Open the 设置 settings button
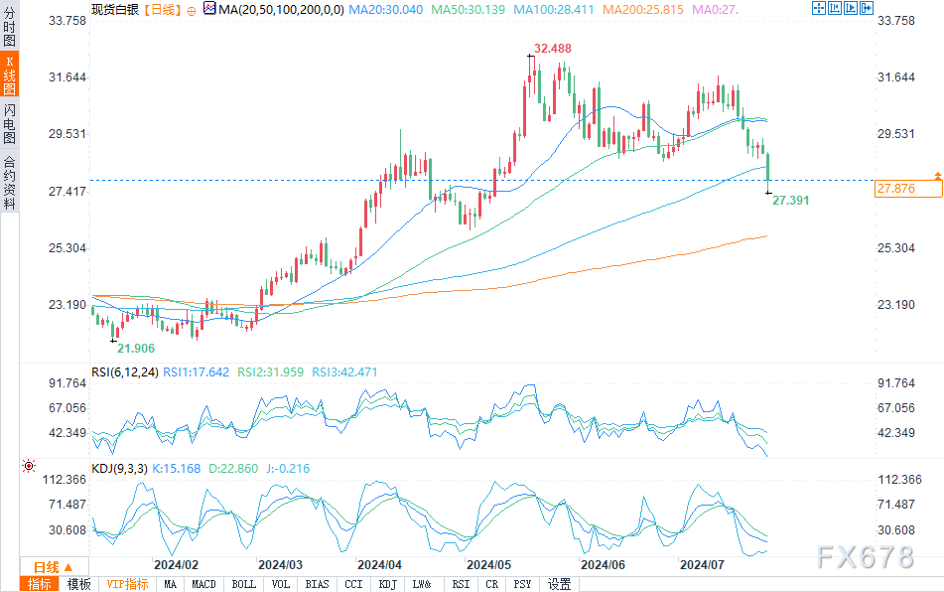The width and height of the screenshot is (944, 592). click(559, 584)
